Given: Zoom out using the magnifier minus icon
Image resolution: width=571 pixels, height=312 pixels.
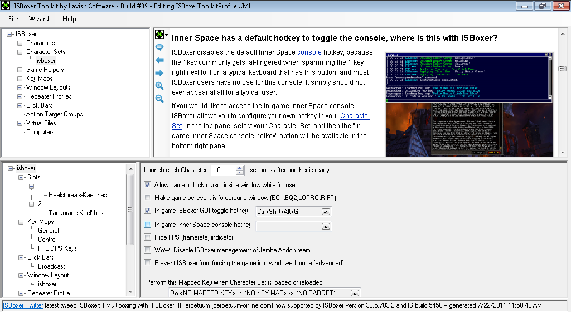Looking at the screenshot, I should (x=159, y=99).
